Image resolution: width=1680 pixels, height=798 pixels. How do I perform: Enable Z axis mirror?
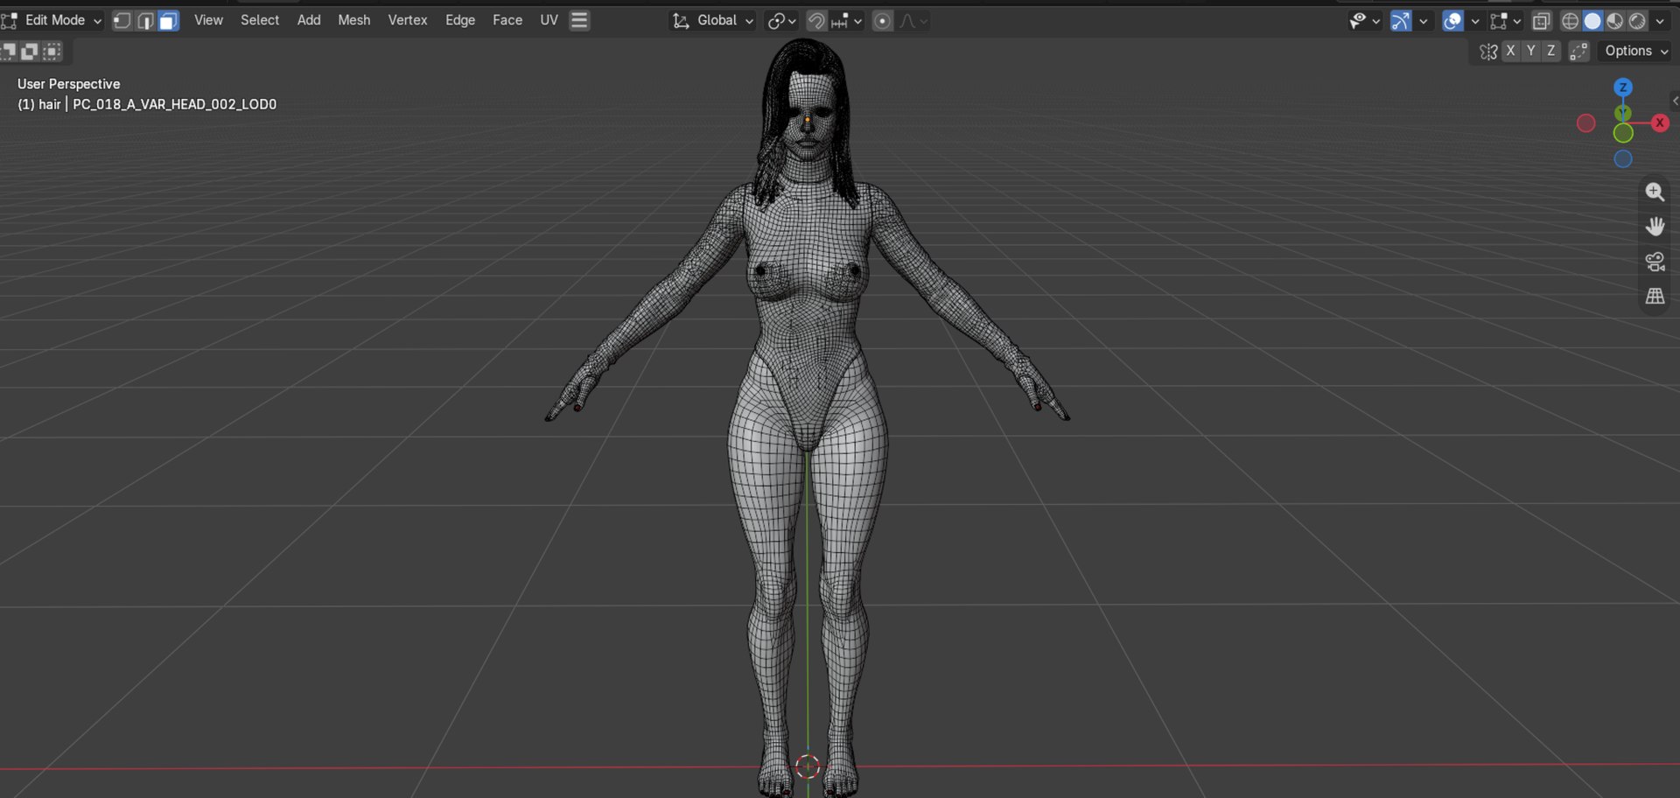1550,52
